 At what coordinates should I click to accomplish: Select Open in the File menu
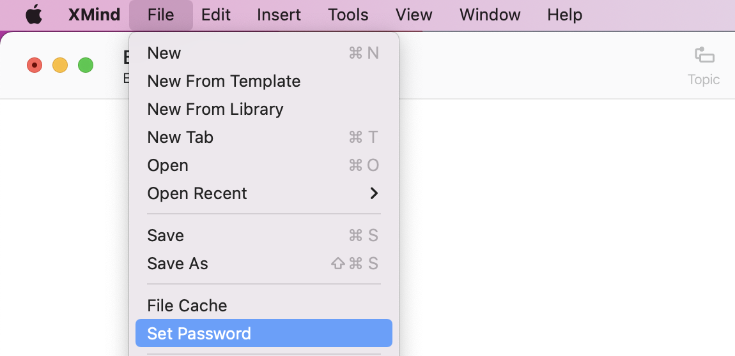[264, 165]
